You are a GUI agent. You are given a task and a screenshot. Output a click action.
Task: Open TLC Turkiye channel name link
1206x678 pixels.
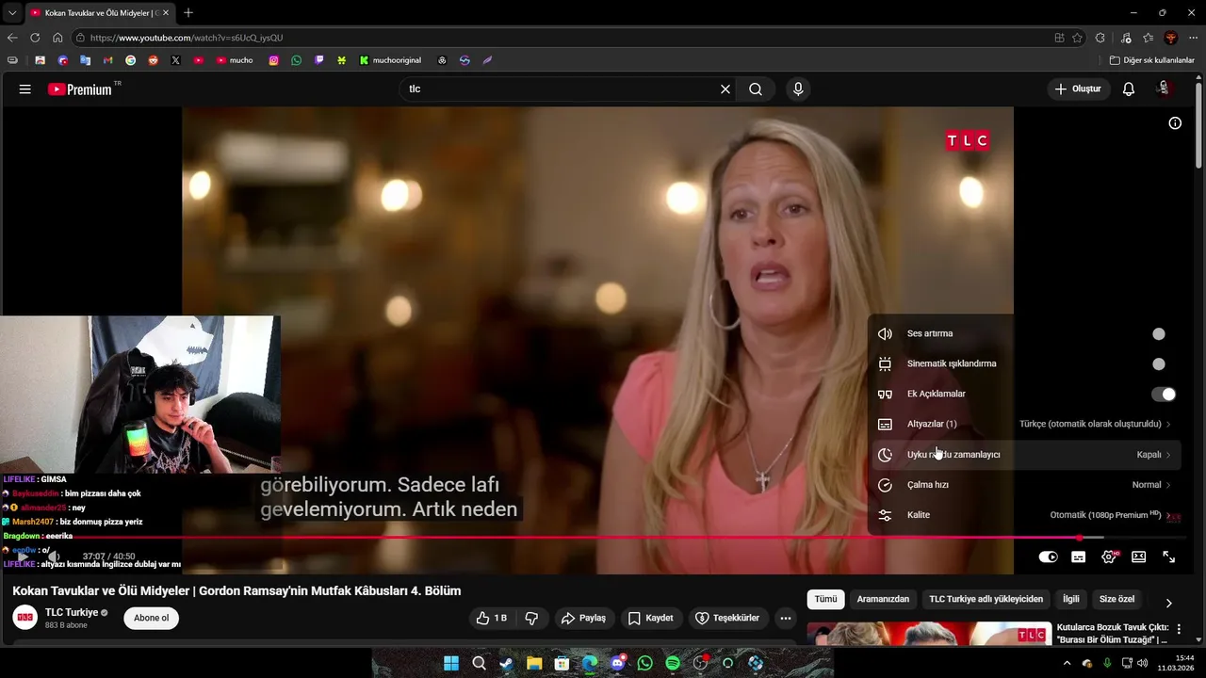72,613
